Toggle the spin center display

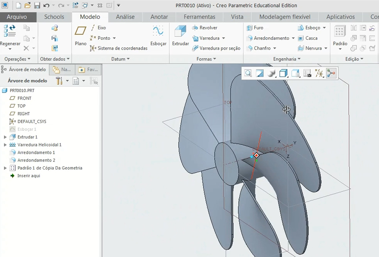pos(331,73)
